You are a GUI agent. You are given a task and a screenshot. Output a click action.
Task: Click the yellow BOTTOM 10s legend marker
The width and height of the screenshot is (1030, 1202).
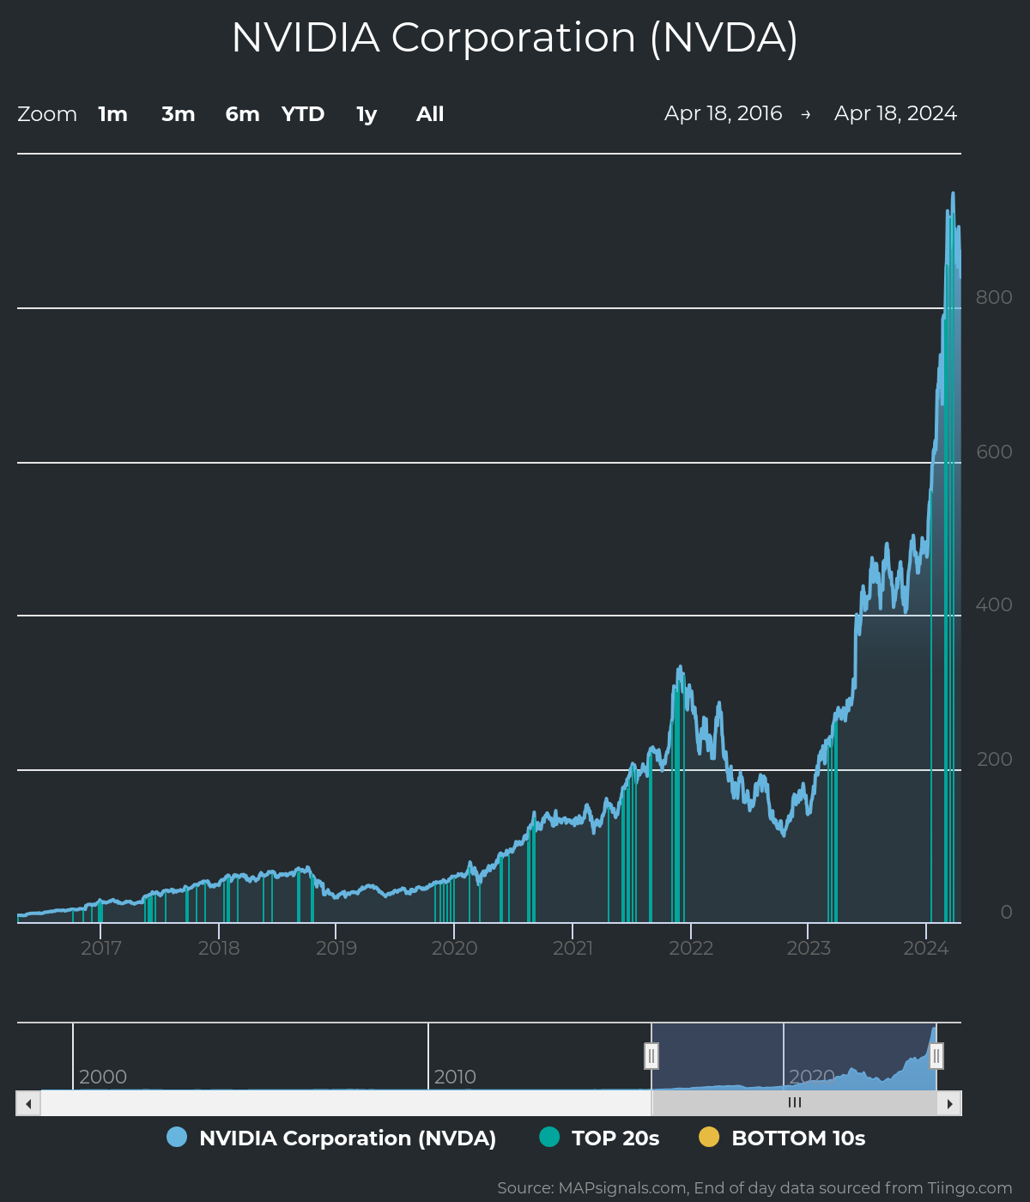[x=709, y=1137]
